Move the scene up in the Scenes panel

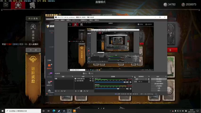click(62, 91)
